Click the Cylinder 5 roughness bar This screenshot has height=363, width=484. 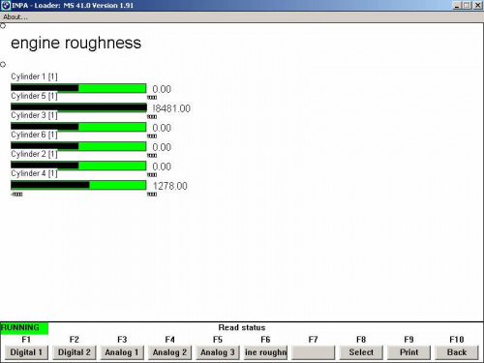click(78, 107)
